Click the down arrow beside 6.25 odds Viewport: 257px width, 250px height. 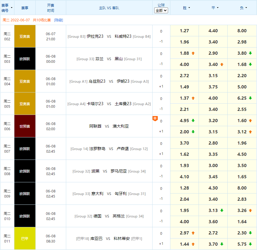(250, 98)
